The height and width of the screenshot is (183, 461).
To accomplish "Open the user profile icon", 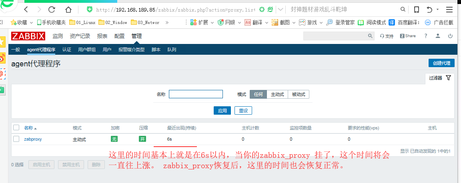I will (x=438, y=36).
